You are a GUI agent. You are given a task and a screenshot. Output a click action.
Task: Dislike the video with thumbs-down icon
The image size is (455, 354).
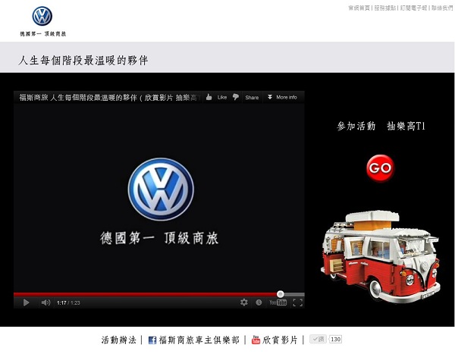tap(236, 97)
